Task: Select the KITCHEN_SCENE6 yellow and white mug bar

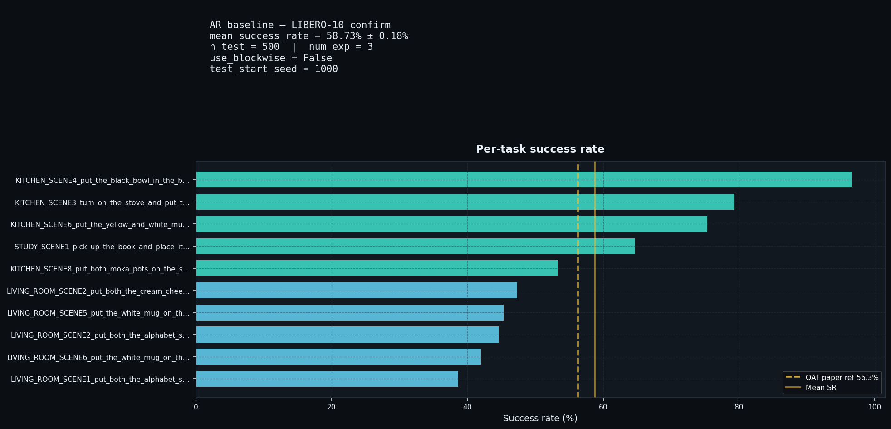Action: point(451,224)
